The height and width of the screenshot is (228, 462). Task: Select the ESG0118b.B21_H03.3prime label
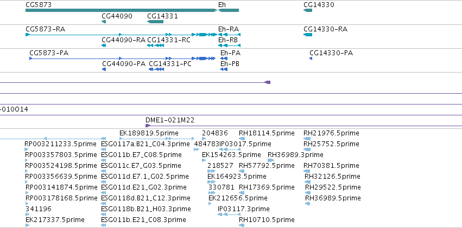(x=146, y=209)
